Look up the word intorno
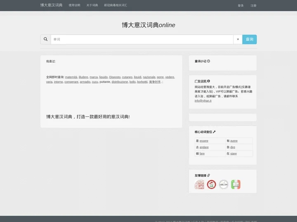The width and height of the screenshot is (297, 222). click(58, 82)
